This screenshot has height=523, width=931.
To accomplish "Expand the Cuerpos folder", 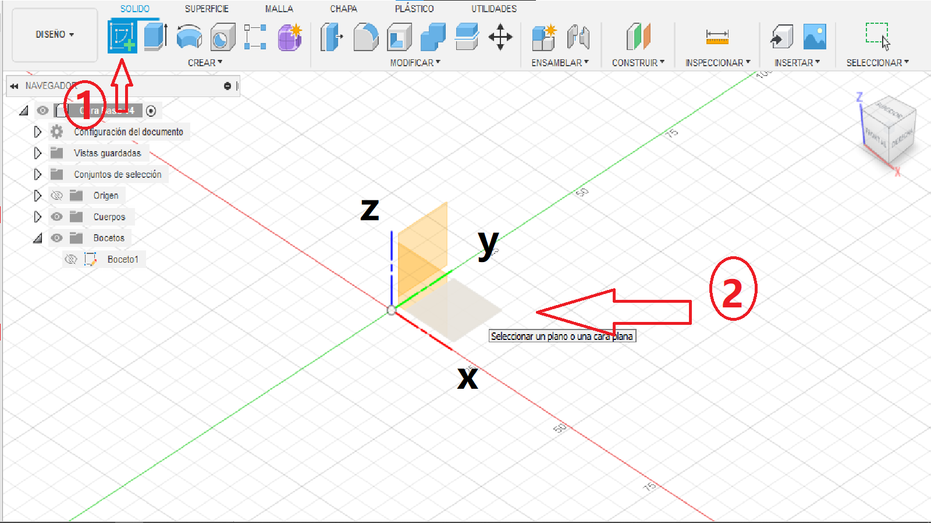I will coord(38,217).
